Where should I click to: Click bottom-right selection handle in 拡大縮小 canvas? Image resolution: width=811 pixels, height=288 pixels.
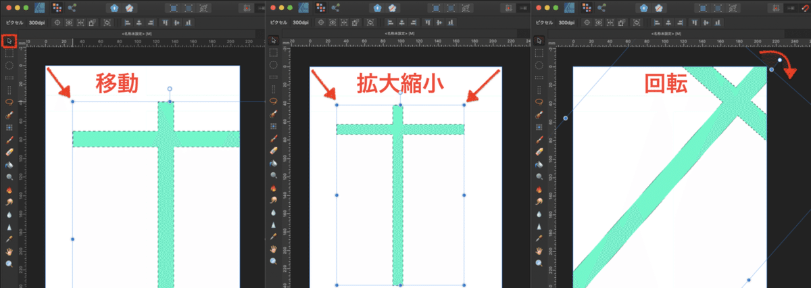tap(464, 285)
